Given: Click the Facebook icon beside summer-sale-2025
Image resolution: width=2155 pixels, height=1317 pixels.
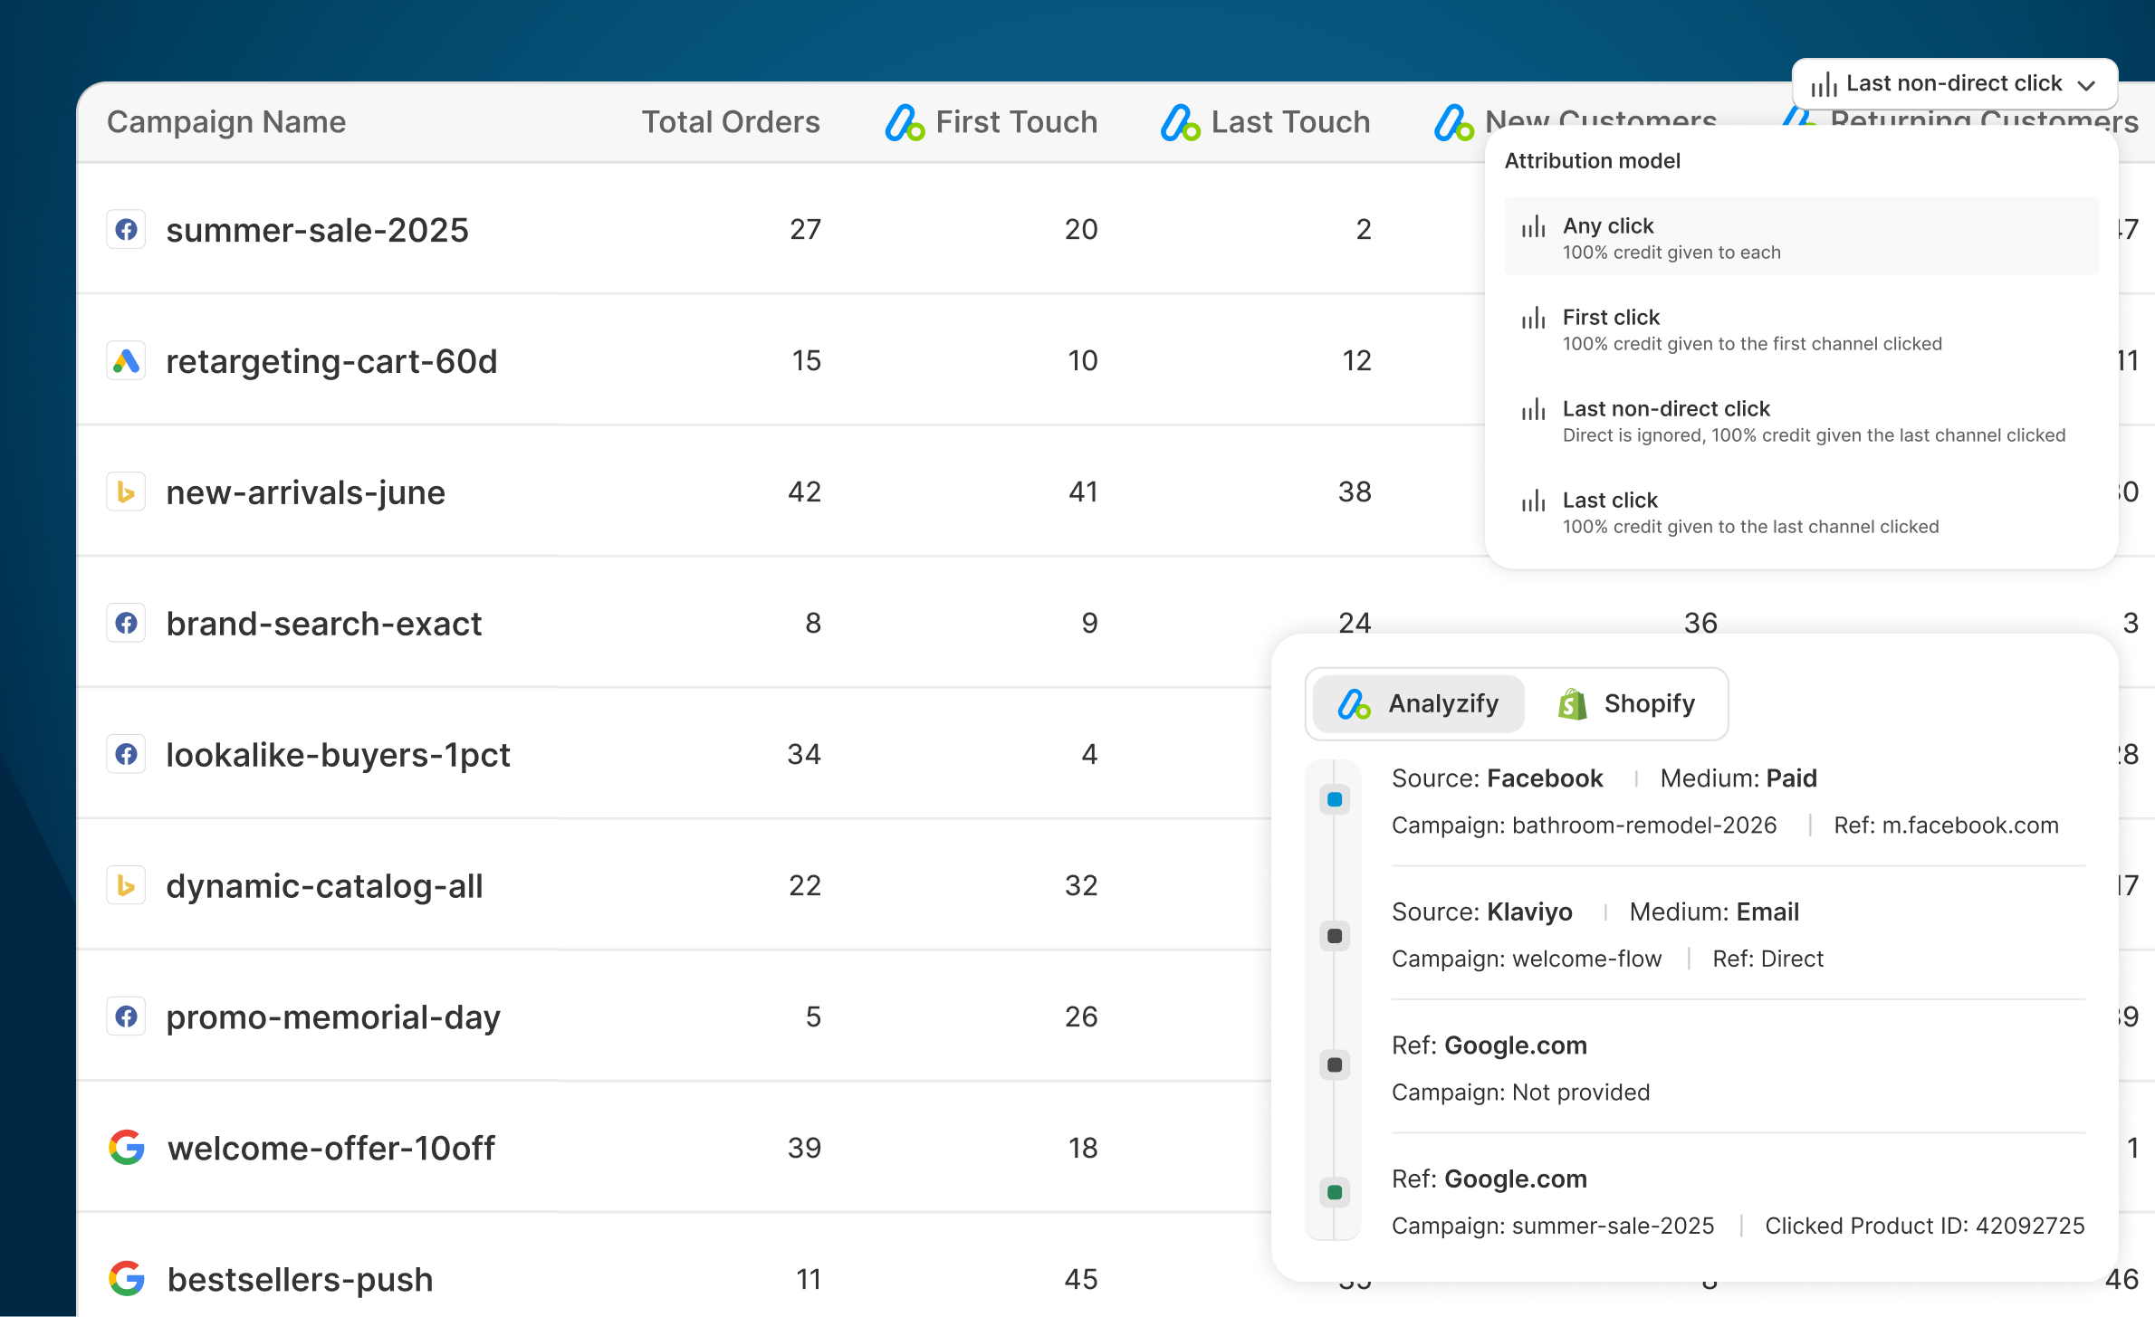Looking at the screenshot, I should click(126, 229).
